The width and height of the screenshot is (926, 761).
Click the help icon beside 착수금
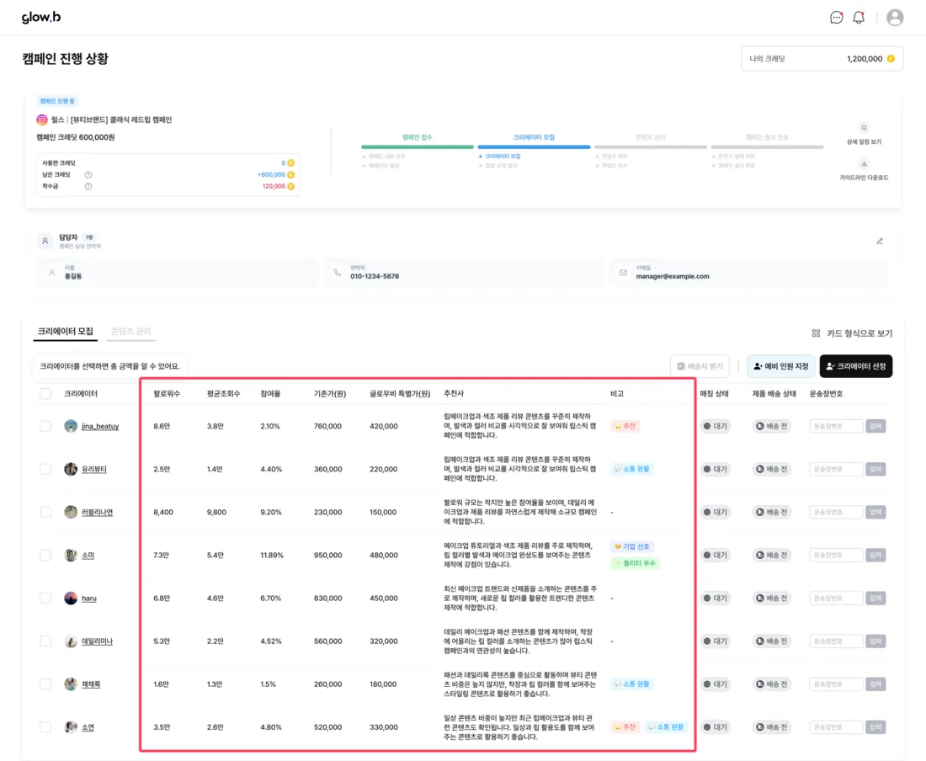[88, 187]
